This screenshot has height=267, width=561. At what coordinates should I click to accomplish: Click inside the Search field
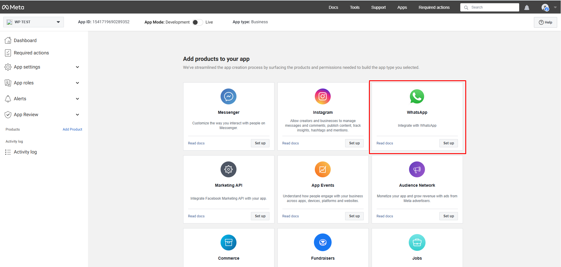point(489,7)
